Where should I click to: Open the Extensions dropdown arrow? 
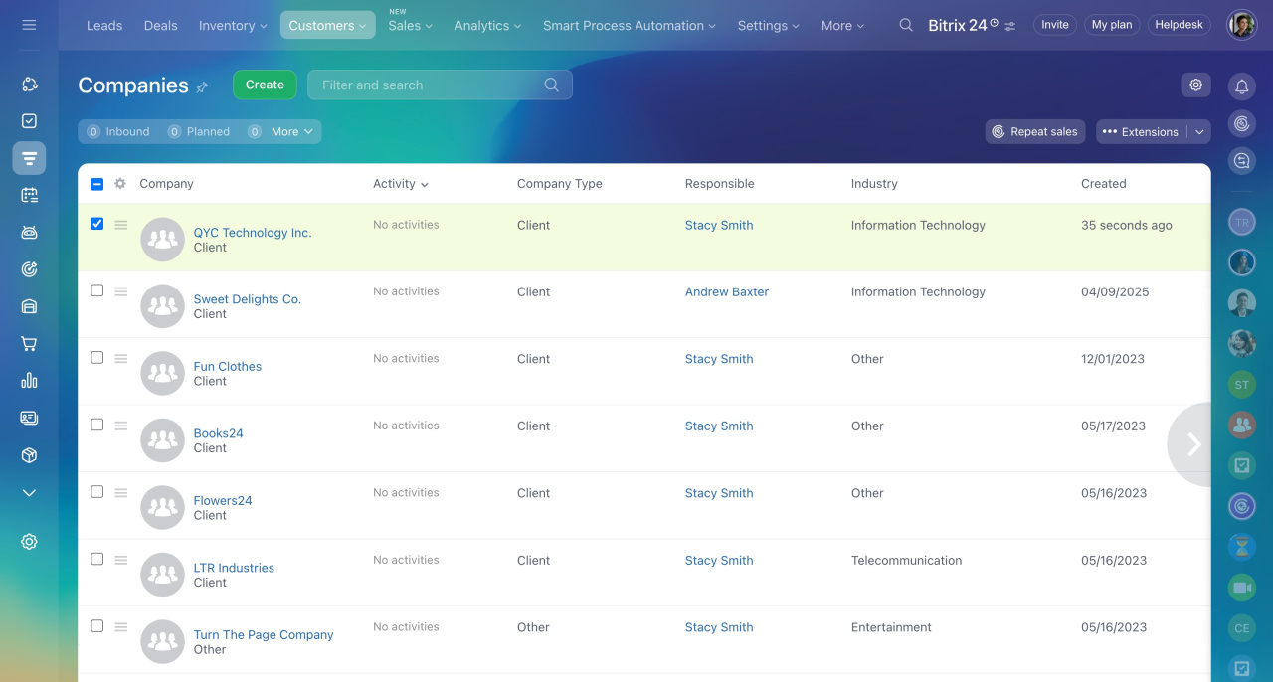pyautogui.click(x=1199, y=132)
